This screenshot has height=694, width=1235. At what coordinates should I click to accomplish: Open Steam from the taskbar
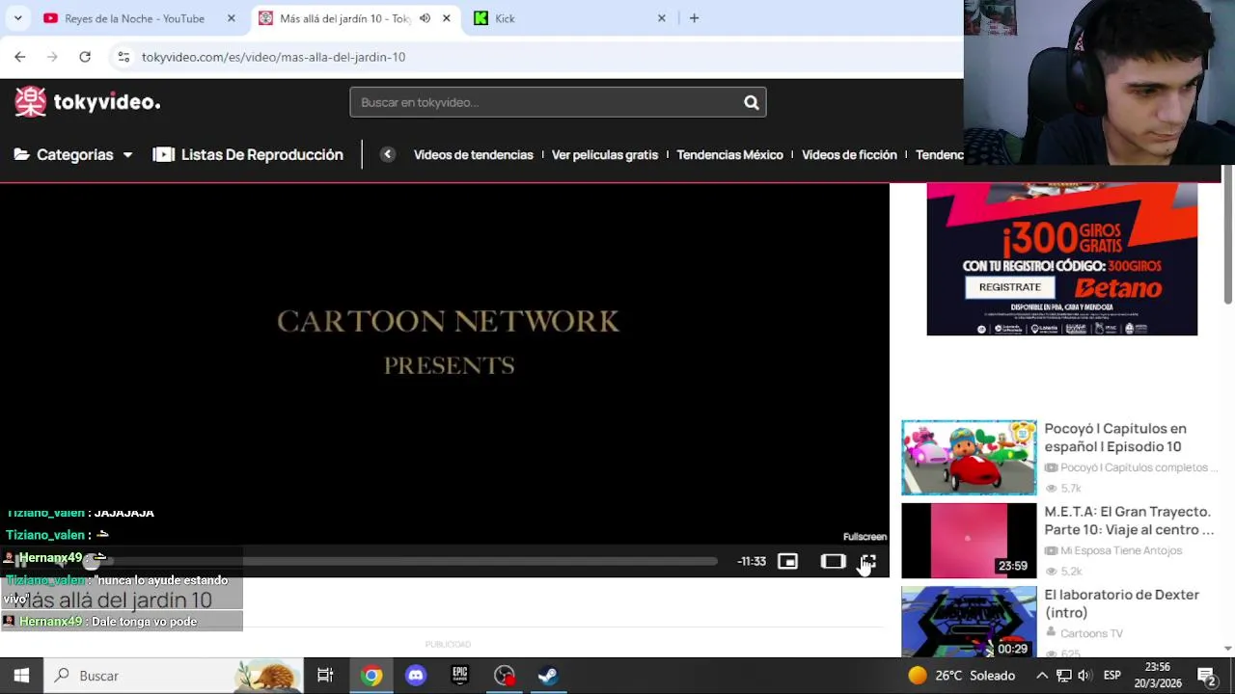point(548,676)
